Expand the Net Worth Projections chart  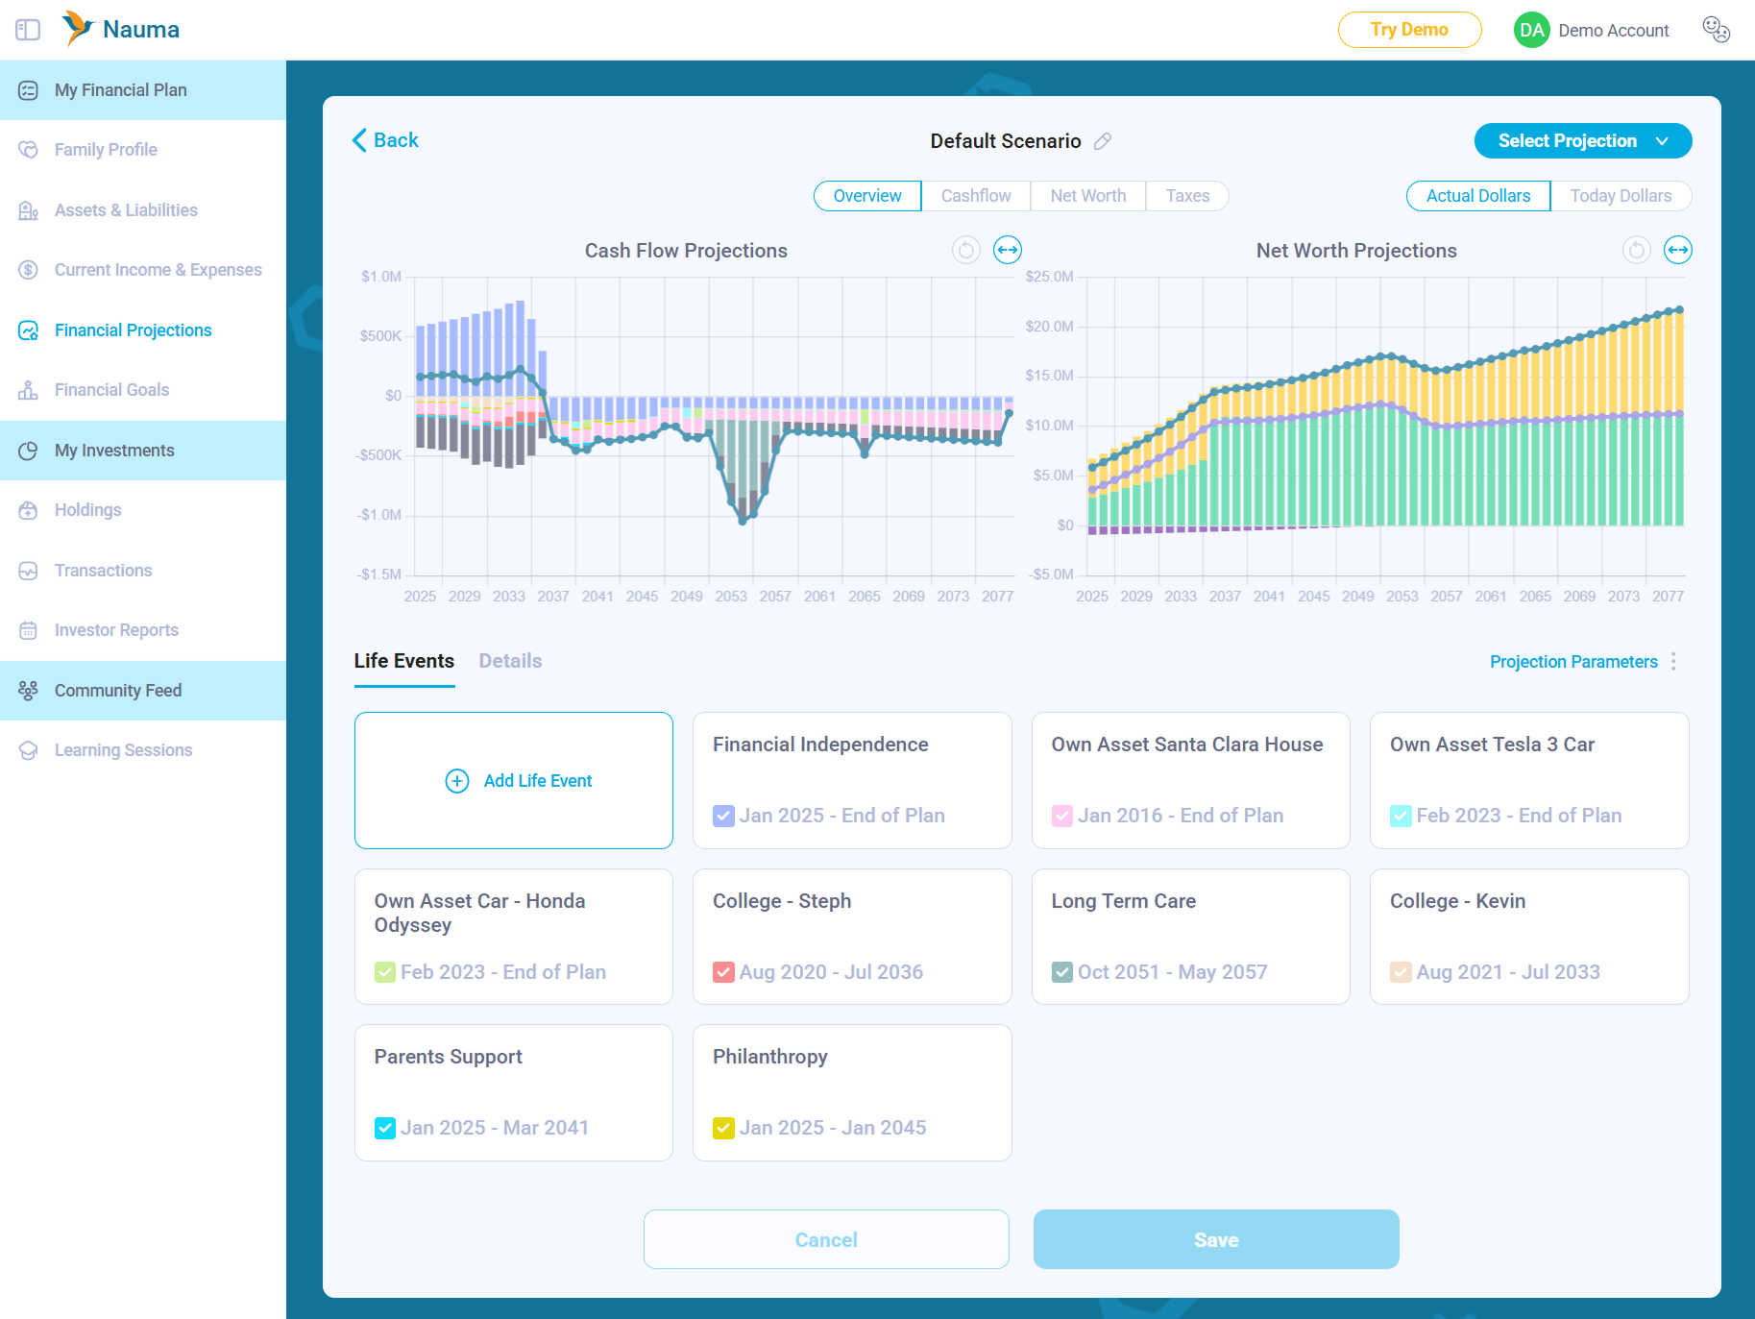pyautogui.click(x=1677, y=251)
